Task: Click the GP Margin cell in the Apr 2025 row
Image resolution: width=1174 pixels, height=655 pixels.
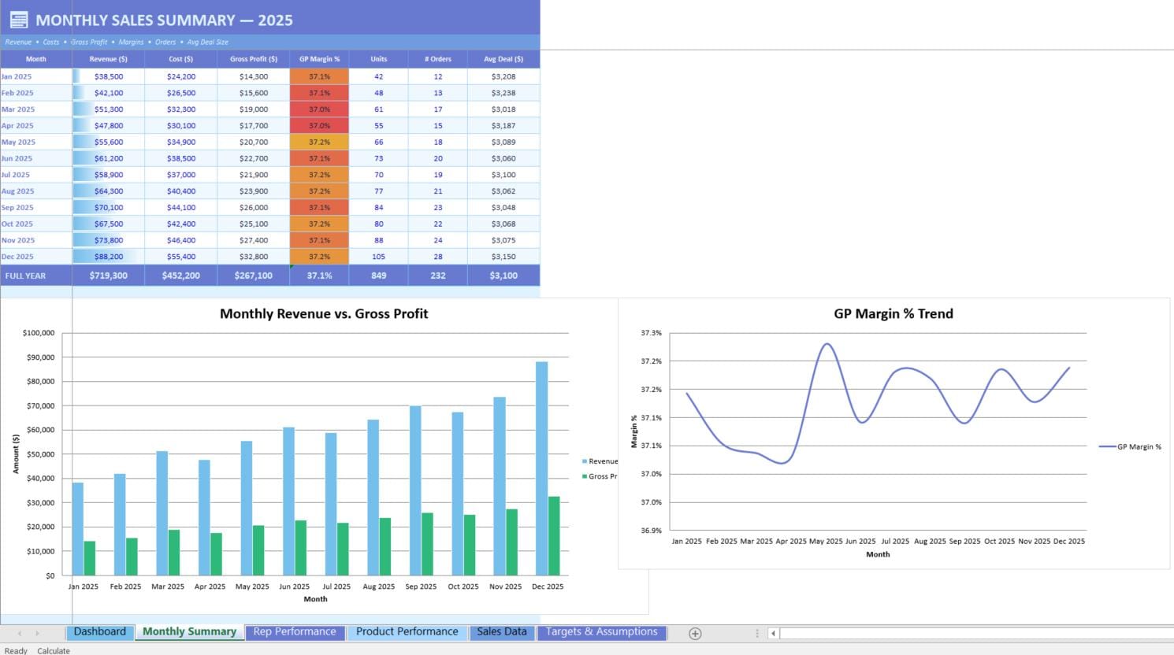Action: click(319, 126)
